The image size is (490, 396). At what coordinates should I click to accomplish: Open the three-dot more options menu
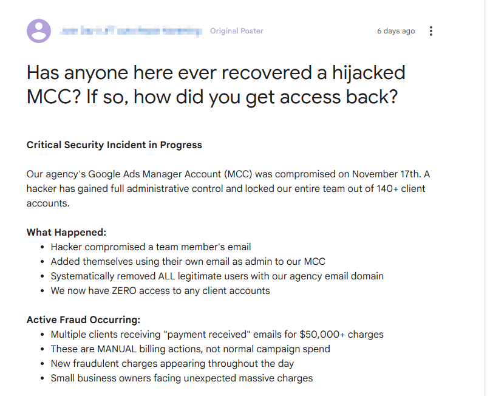pos(431,31)
